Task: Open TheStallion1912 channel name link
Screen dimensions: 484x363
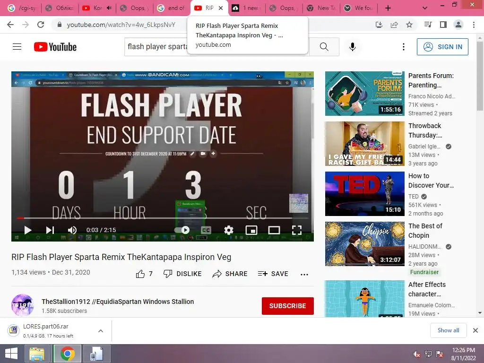Action: click(118, 302)
